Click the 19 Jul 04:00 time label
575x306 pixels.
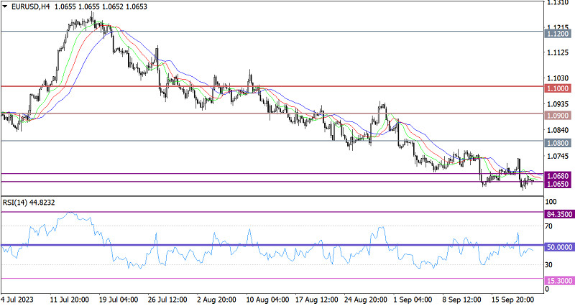(119, 300)
